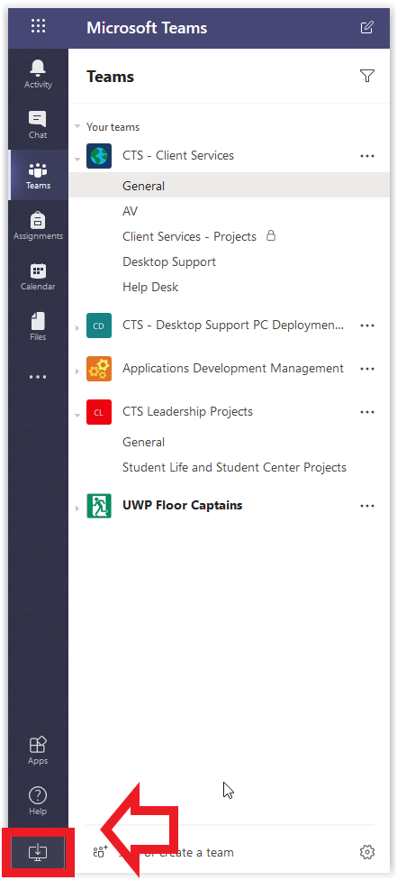Expand the UWP Floor Captains team
The height and width of the screenshot is (880, 397).
[x=78, y=508]
